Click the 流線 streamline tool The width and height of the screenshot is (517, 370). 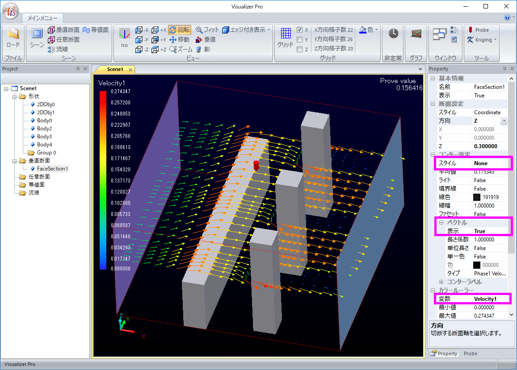pyautogui.click(x=58, y=49)
